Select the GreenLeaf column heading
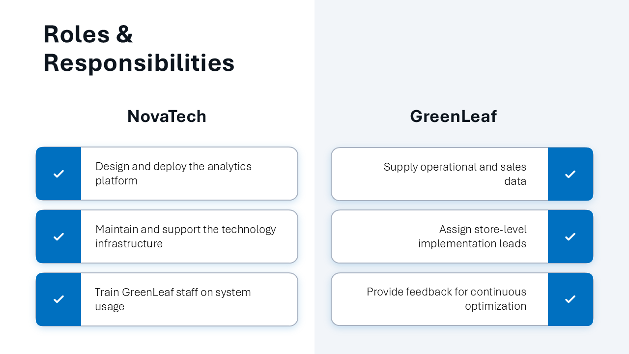629x354 pixels. pos(453,117)
